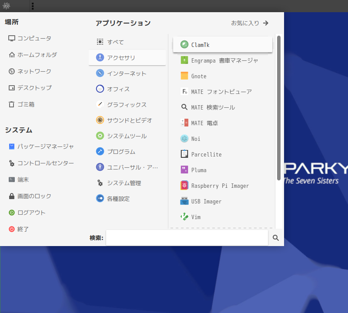Click ログアウト green icon
The image size is (348, 313).
[12, 213]
